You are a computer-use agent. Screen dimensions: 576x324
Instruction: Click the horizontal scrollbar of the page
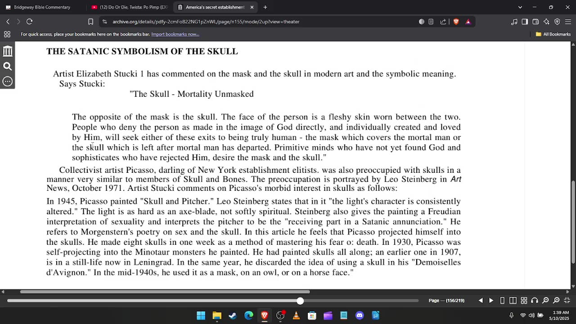[165, 292]
